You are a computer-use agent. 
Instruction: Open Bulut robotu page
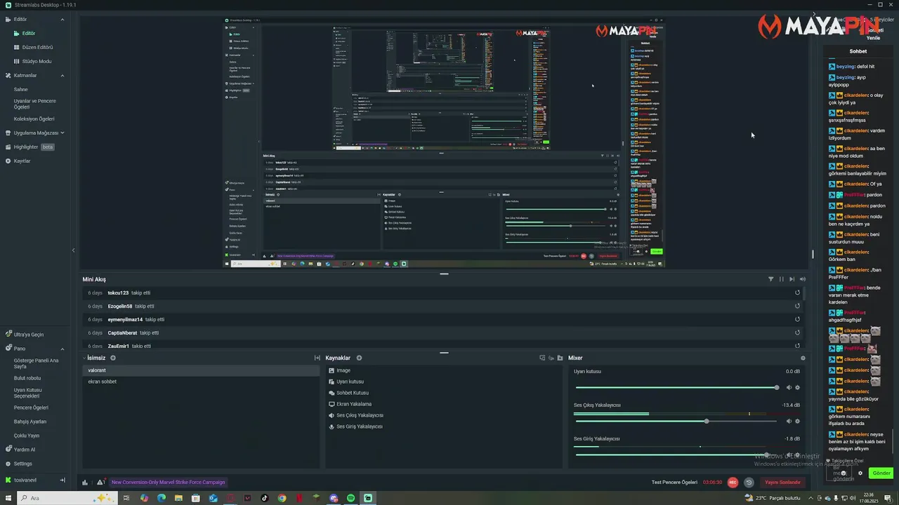tap(27, 378)
